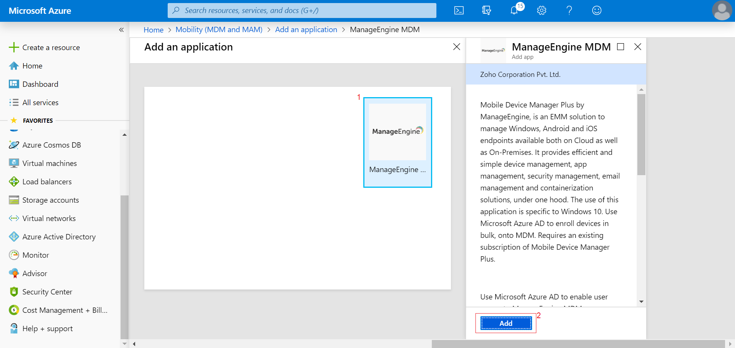Click the description panel vertical scrollbar
Screen dimensions: 735x348
click(x=641, y=135)
